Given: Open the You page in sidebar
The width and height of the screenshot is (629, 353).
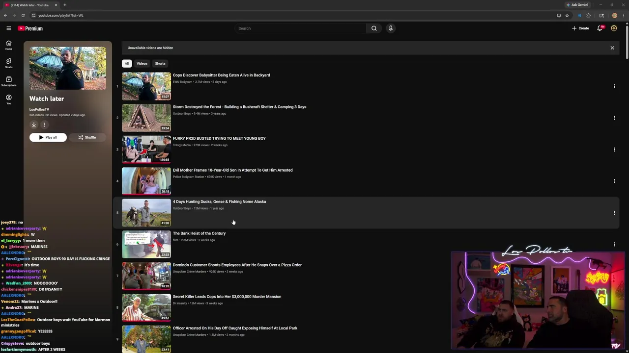Looking at the screenshot, I should tap(8, 100).
